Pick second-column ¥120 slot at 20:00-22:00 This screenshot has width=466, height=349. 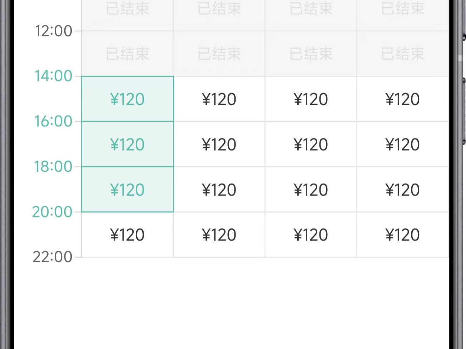[x=219, y=235]
